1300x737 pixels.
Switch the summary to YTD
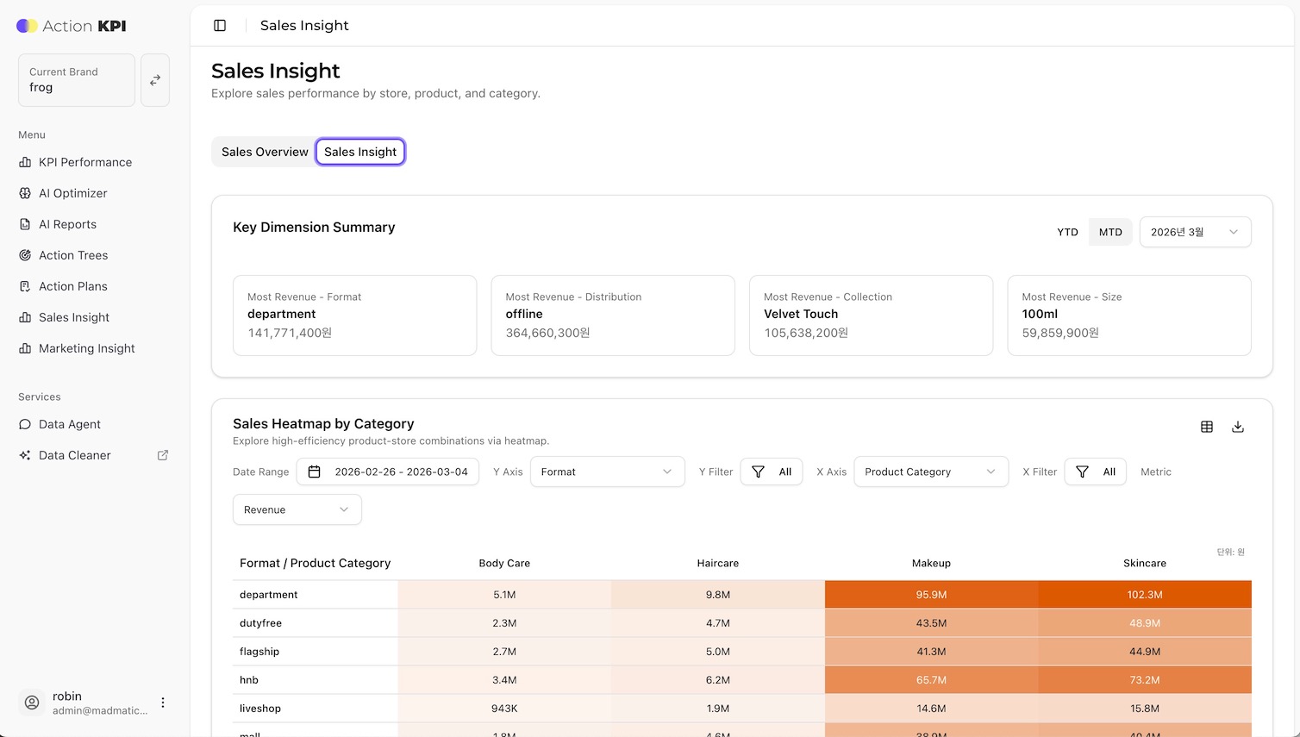(x=1067, y=232)
